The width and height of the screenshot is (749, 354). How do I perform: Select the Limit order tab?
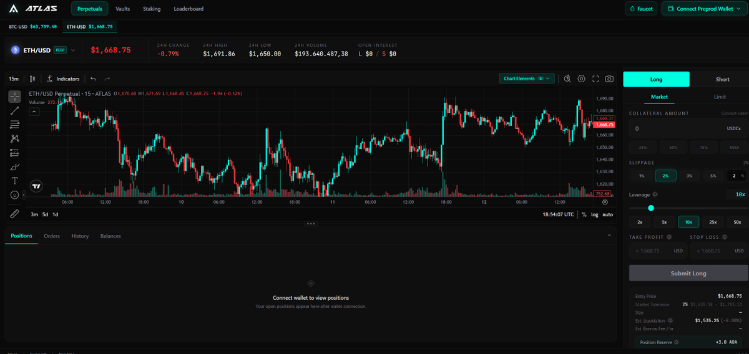[720, 97]
